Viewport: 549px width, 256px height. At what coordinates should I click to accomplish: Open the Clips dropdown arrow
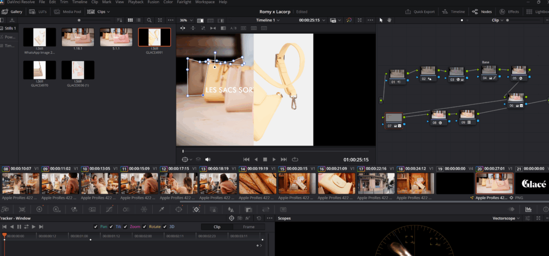(x=108, y=12)
